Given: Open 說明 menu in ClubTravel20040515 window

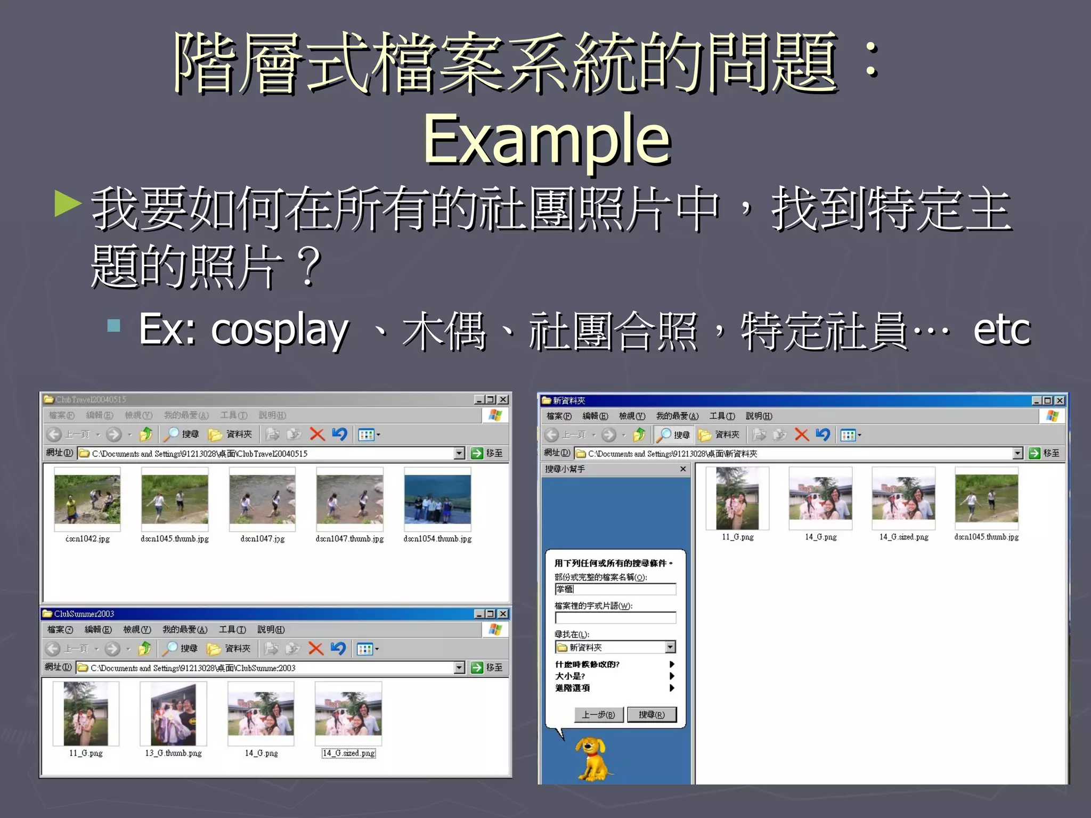Looking at the screenshot, I should click(x=272, y=415).
